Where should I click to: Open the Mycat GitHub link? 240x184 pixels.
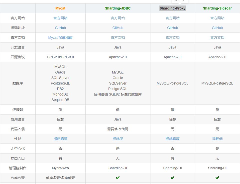click(x=60, y=28)
